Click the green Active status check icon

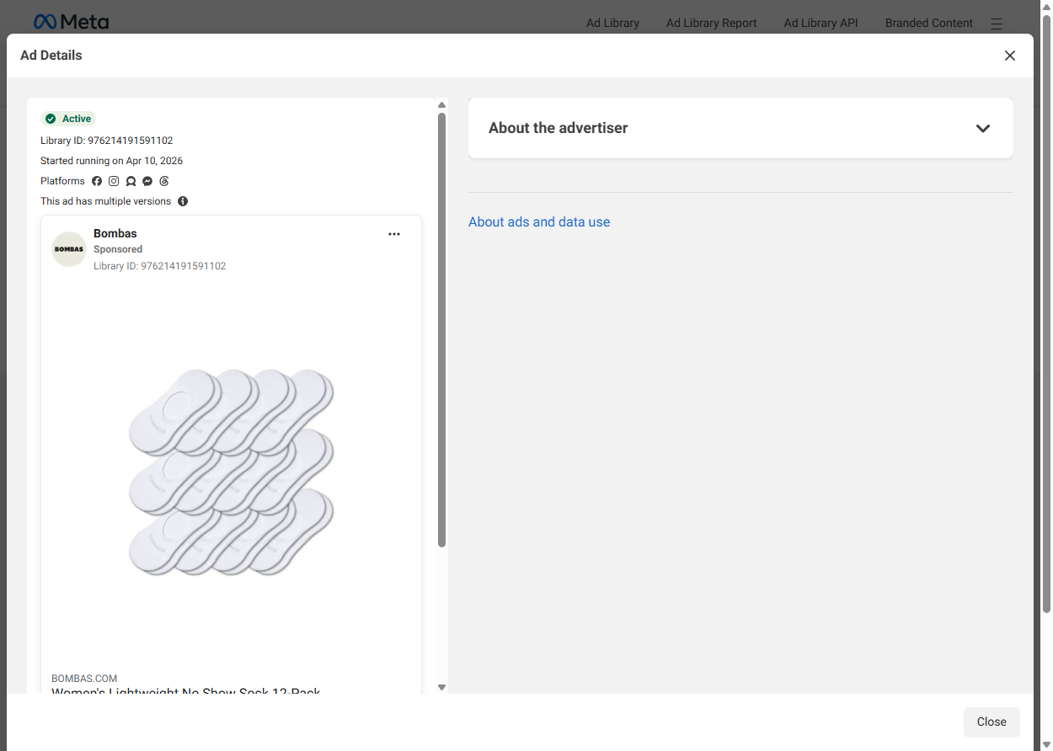point(51,119)
